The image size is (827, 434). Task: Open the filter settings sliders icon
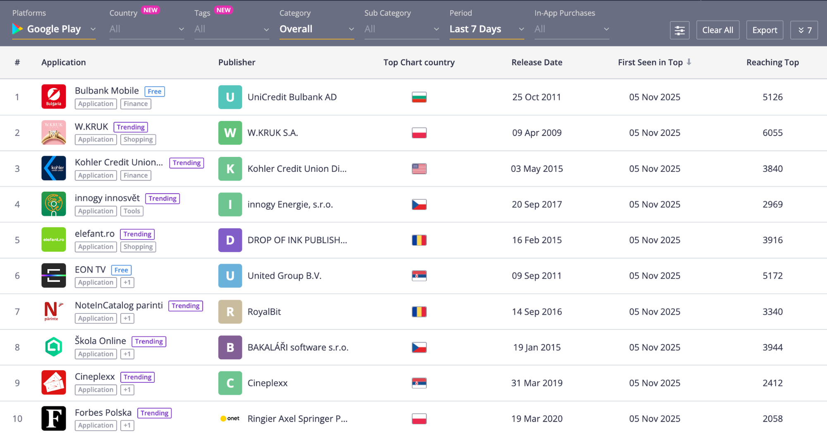pyautogui.click(x=679, y=30)
